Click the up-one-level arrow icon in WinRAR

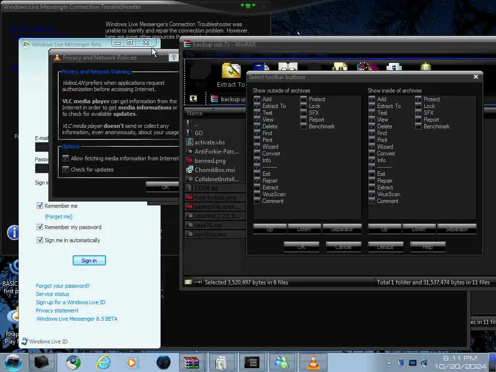193,98
